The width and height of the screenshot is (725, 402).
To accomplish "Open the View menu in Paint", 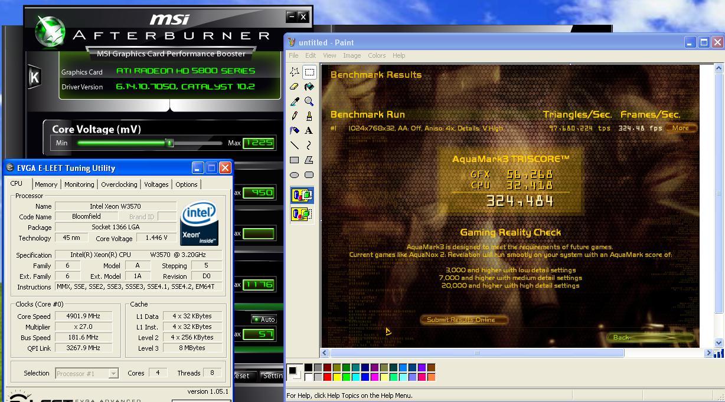I will coord(329,55).
